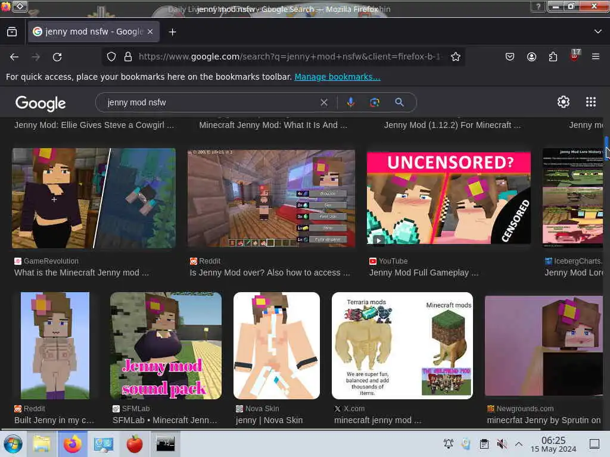
Task: Focus the Firefox URL address field
Action: 290,57
